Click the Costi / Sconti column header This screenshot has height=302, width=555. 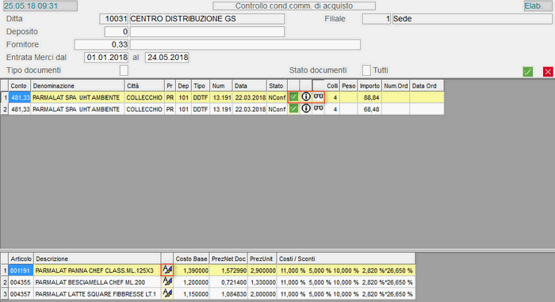coord(346,259)
